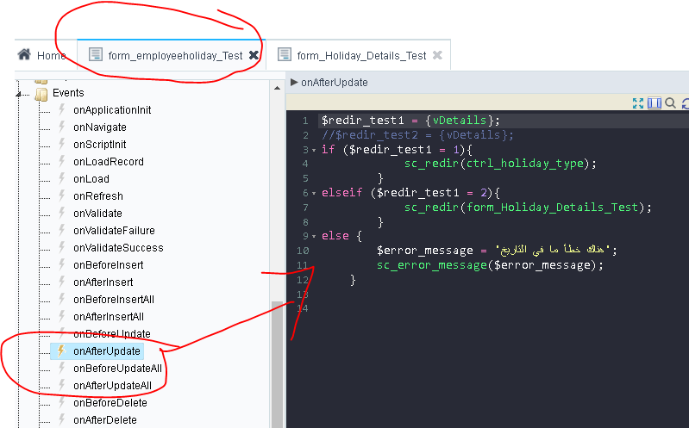Open the onAfterDelete event
This screenshot has height=428, width=689.
[105, 419]
